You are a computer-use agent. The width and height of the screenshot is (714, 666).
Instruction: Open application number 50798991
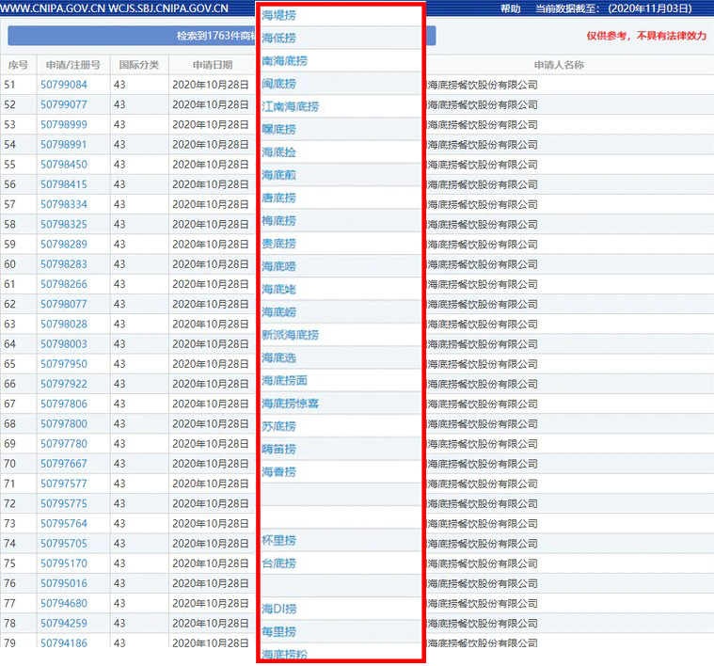point(64,144)
